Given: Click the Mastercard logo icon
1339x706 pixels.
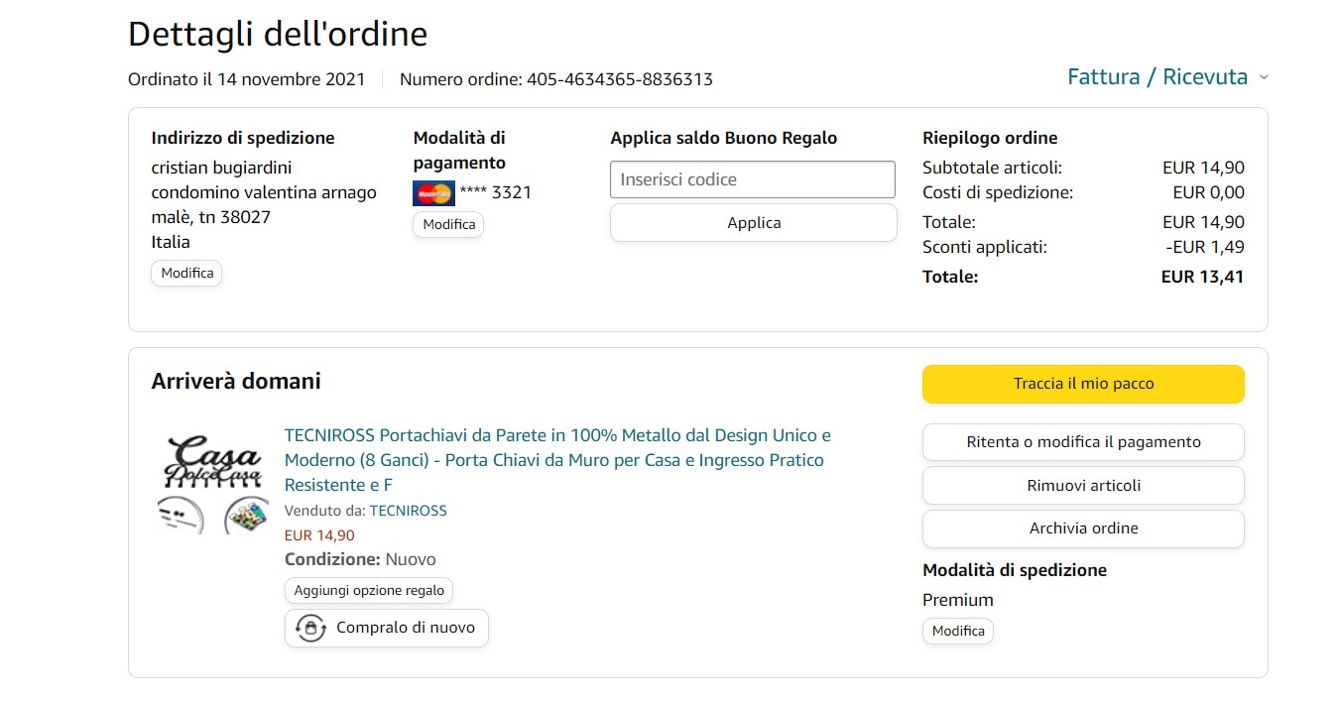Looking at the screenshot, I should pyautogui.click(x=433, y=193).
